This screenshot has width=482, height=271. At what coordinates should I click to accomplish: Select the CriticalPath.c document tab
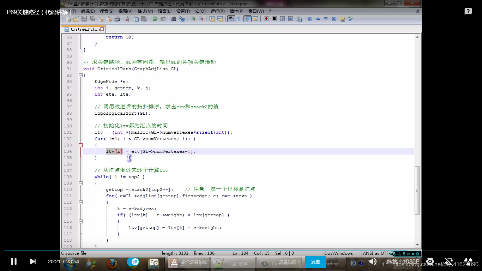pos(84,29)
